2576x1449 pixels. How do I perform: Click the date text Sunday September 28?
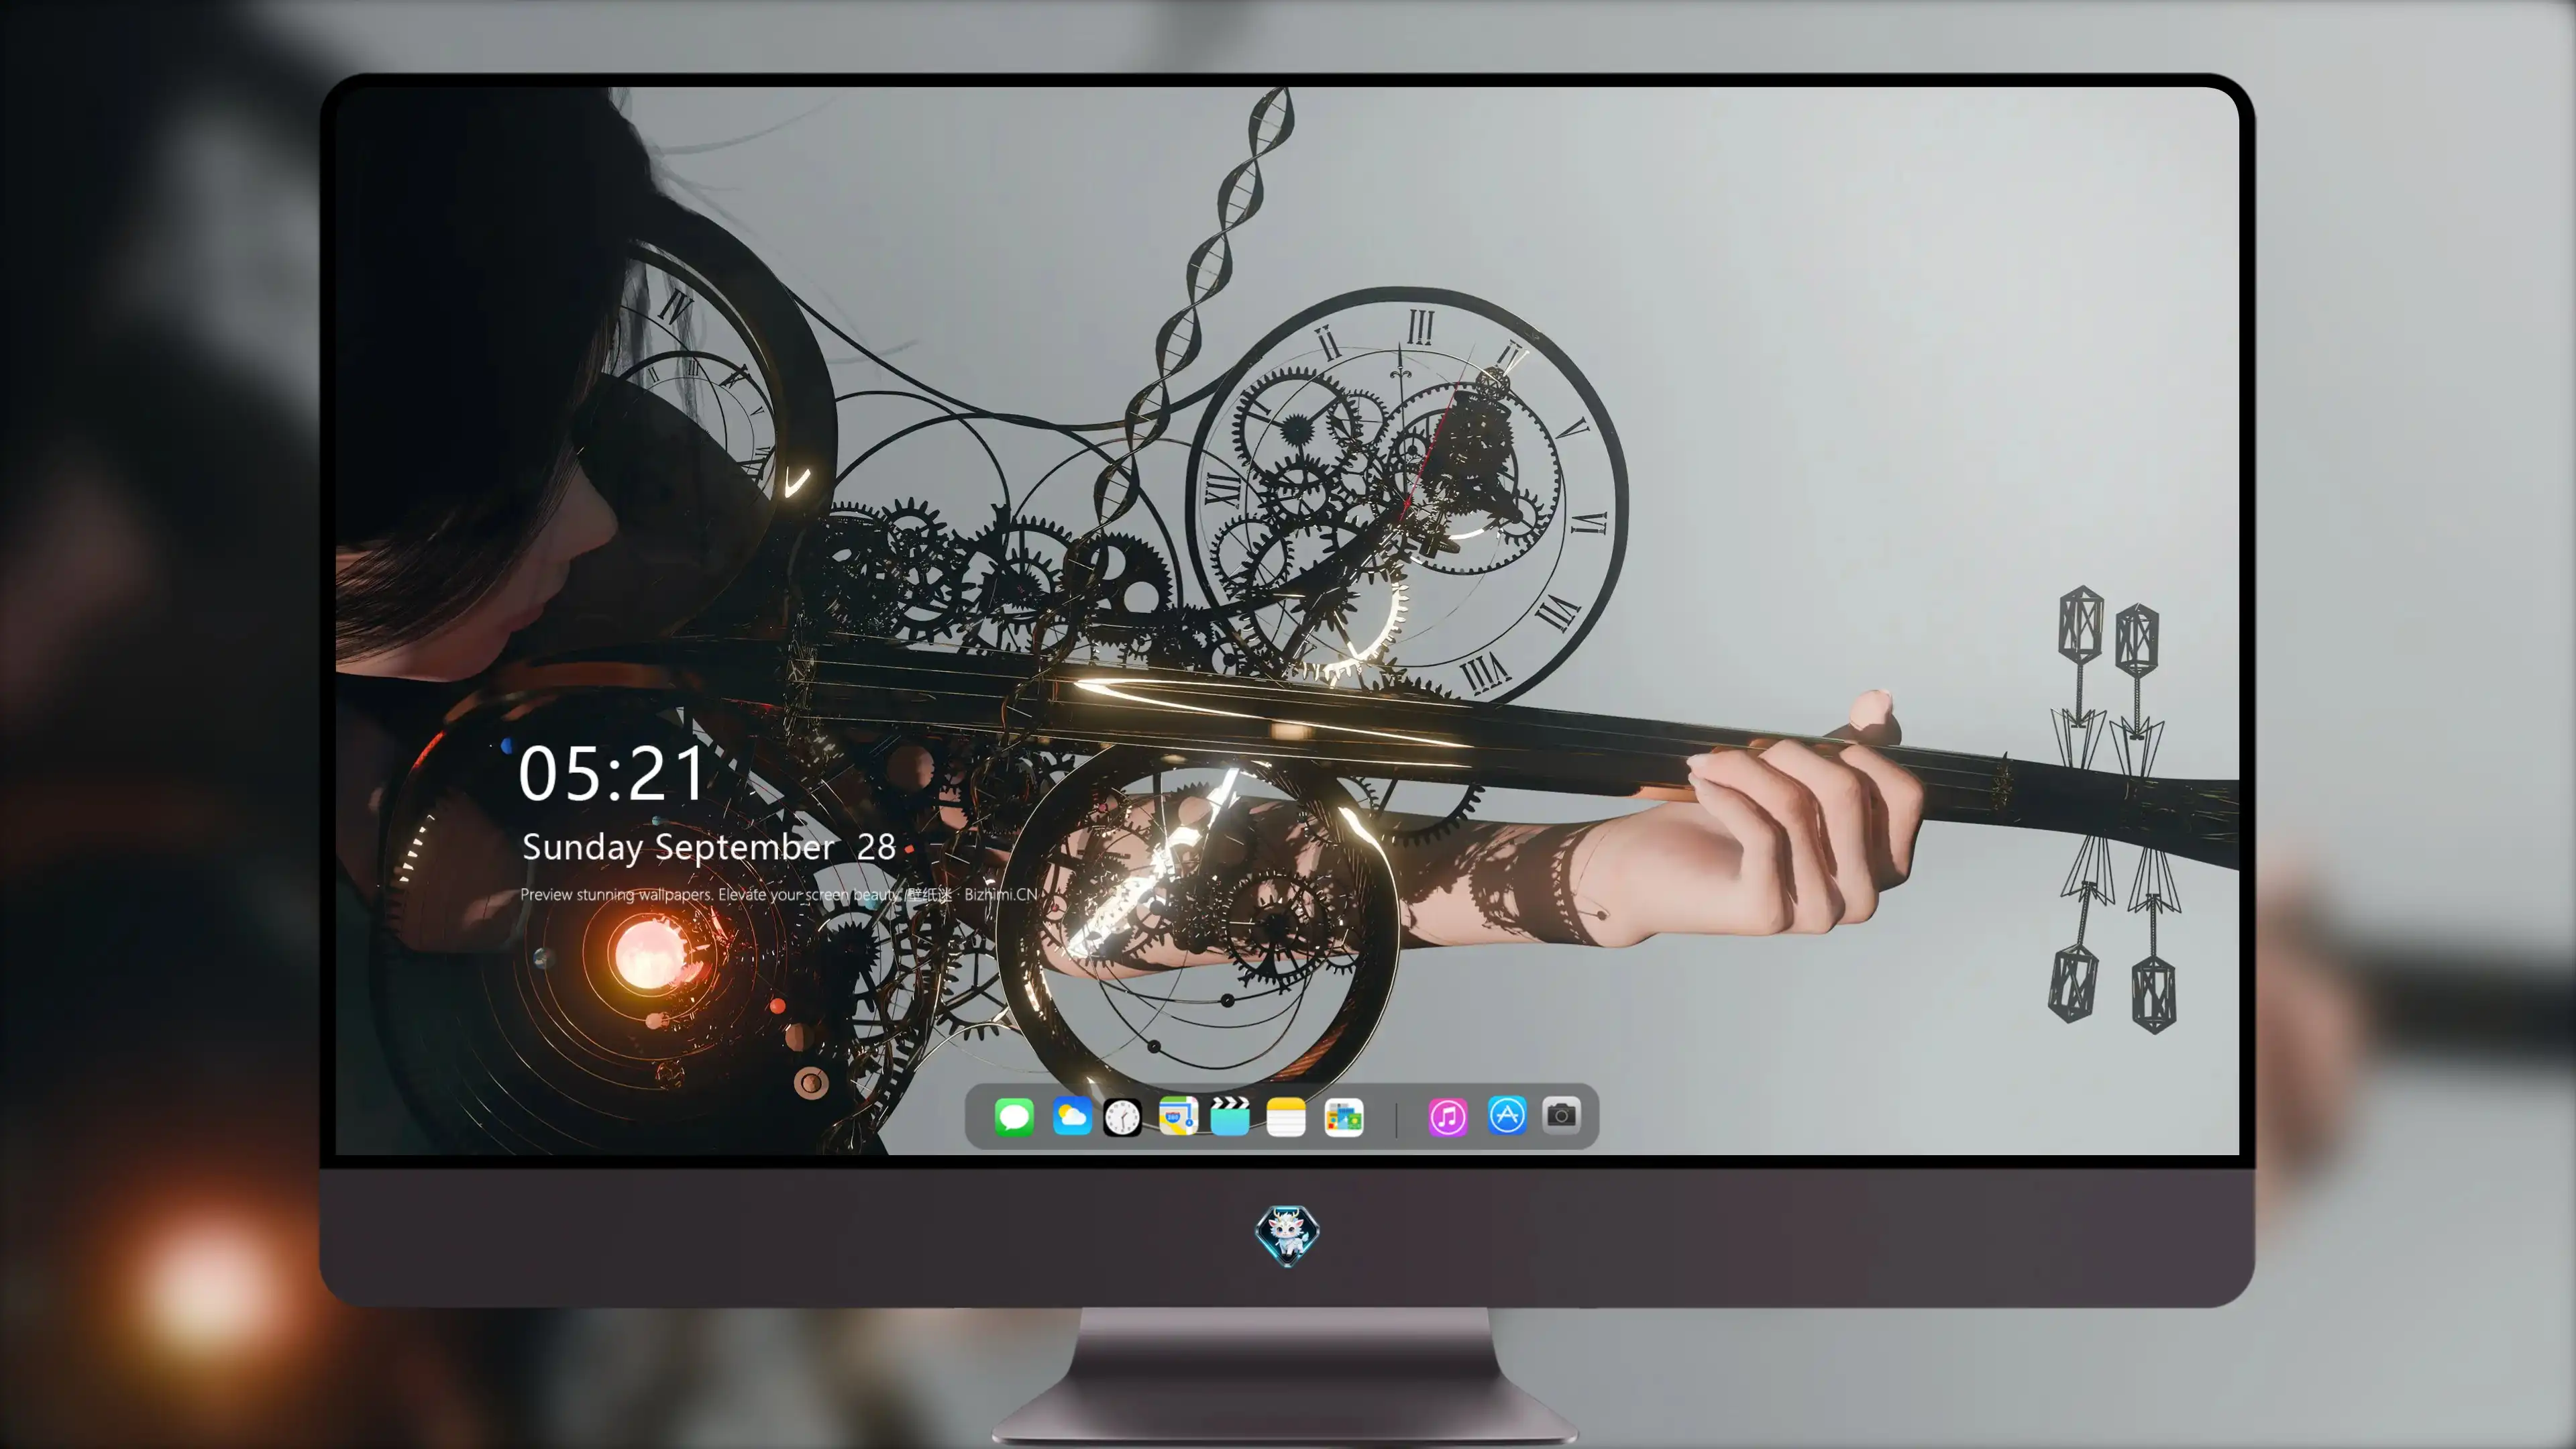[708, 847]
